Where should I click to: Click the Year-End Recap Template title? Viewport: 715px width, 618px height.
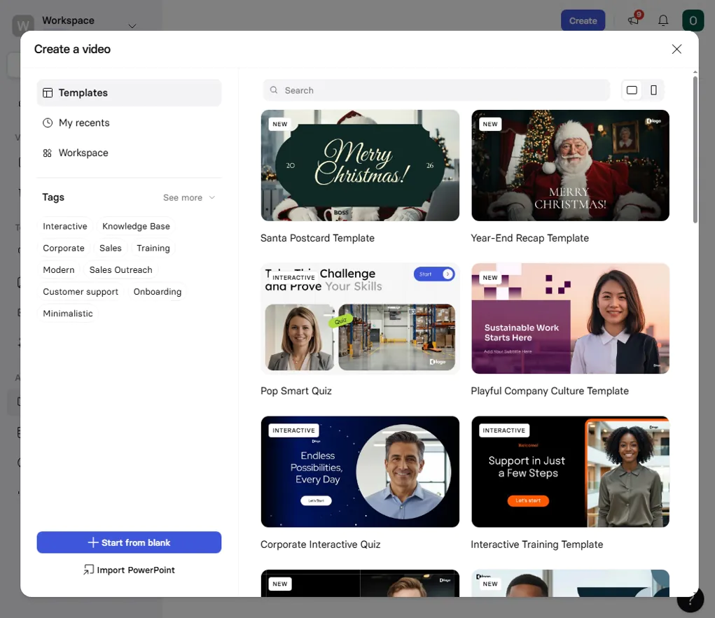click(529, 239)
